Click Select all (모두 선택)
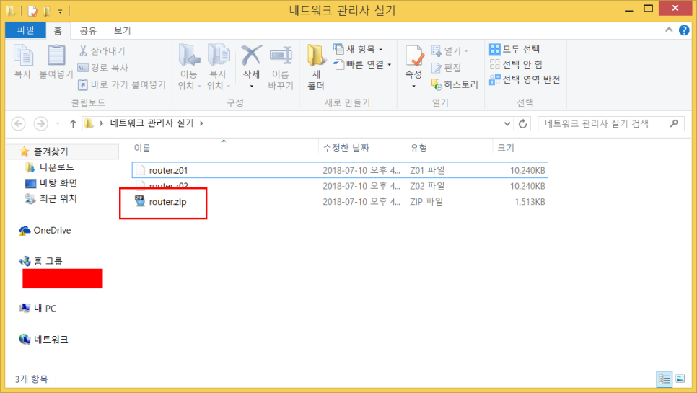The height and width of the screenshot is (393, 697). [514, 49]
